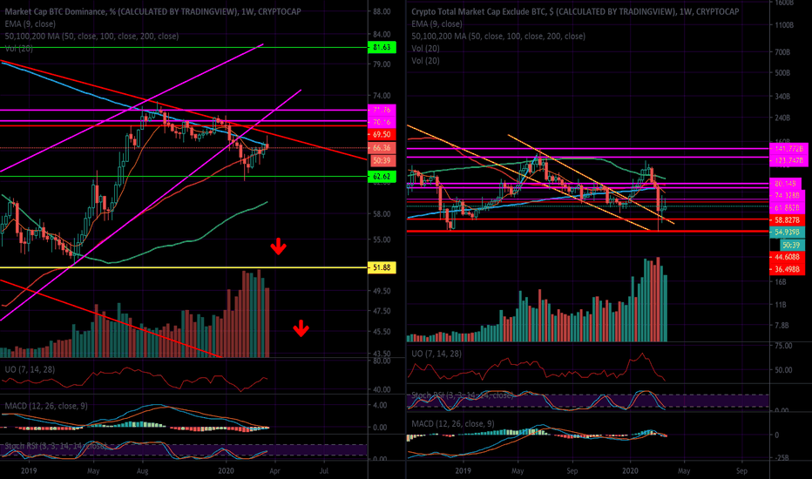
Task: Click the magenta 70.16 price label
Action: click(x=382, y=122)
